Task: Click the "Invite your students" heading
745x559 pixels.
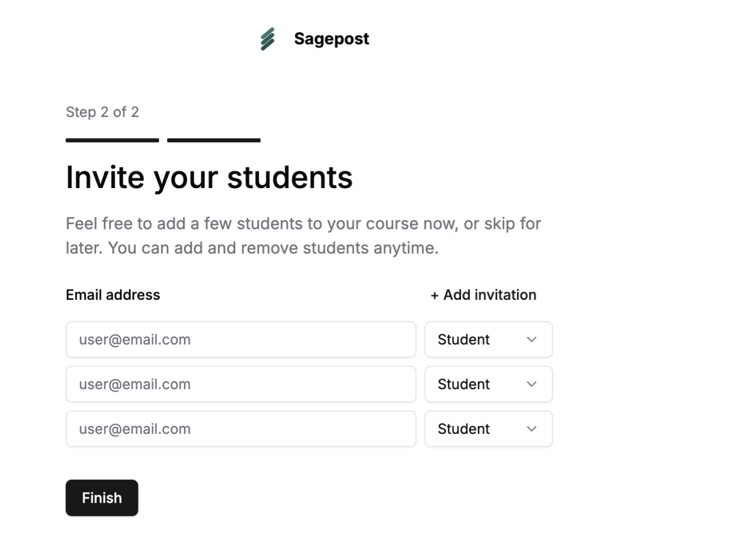Action: click(209, 177)
